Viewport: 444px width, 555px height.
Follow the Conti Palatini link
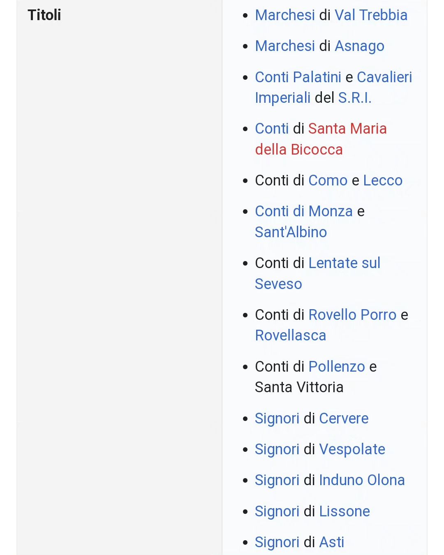298,77
